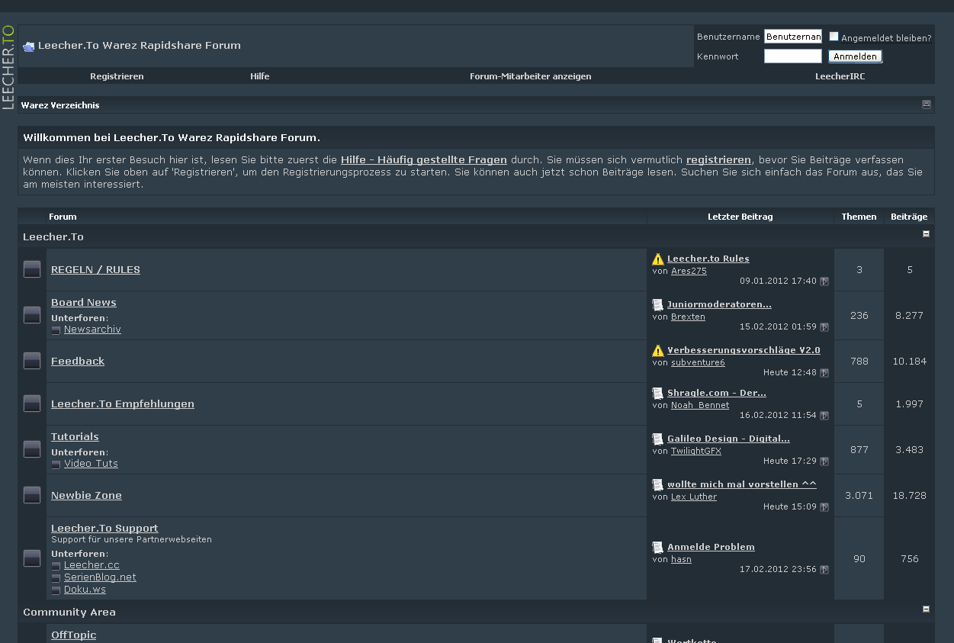Click the post icon next to Juniormoderatoren
This screenshot has height=643, width=954.
658,305
